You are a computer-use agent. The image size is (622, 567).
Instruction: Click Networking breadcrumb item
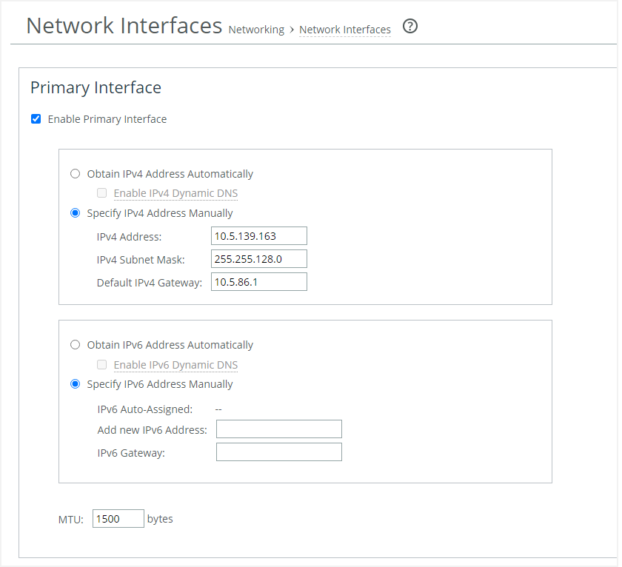coord(256,30)
